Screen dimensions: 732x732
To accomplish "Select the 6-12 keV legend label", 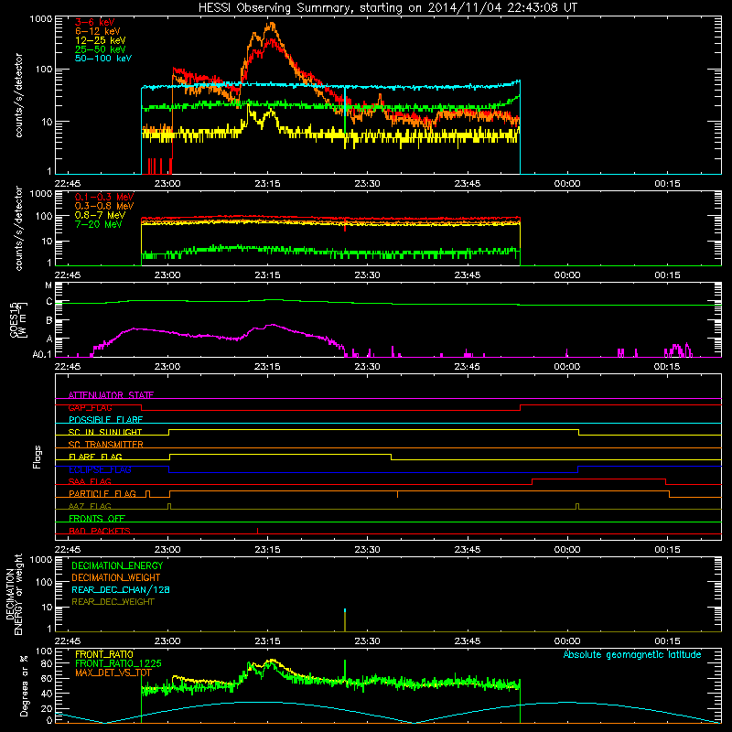I will tap(98, 31).
